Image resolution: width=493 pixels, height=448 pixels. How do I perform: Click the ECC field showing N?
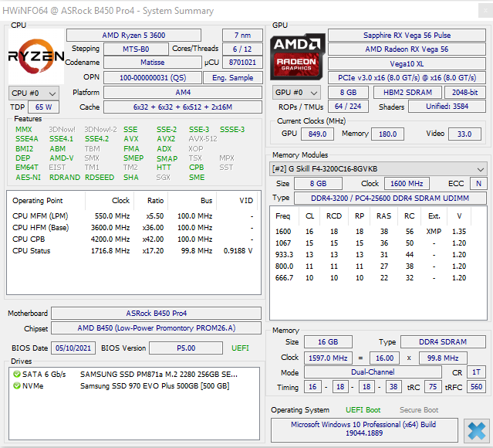click(478, 184)
